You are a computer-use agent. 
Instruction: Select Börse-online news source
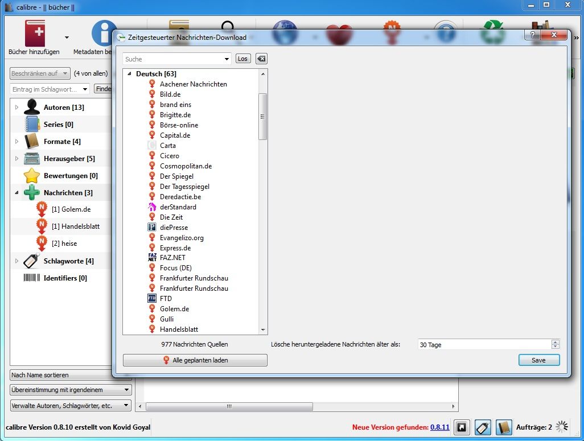tap(179, 125)
